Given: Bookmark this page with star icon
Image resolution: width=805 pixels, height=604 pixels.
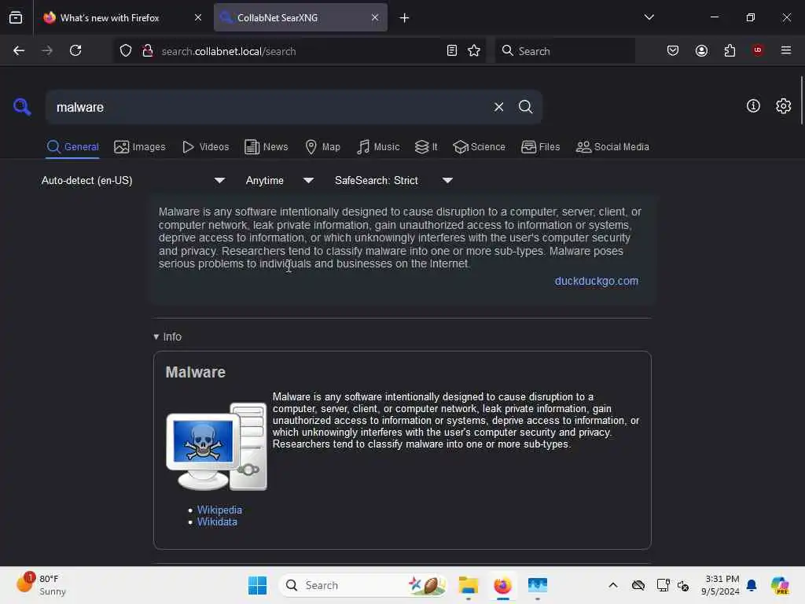Looking at the screenshot, I should click(474, 51).
